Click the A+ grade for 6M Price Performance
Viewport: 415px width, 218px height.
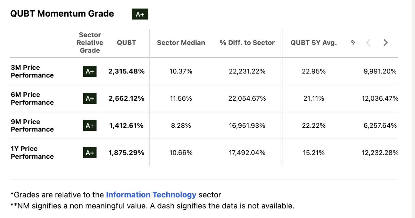[90, 98]
